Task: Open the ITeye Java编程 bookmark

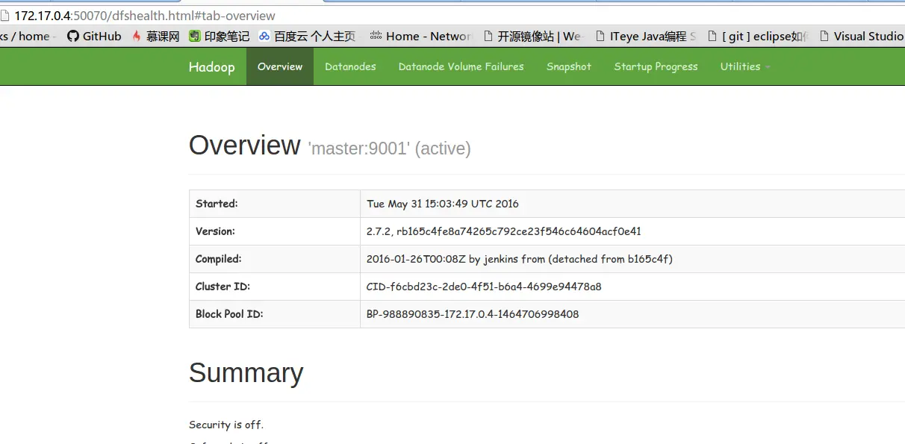Action: 647,35
